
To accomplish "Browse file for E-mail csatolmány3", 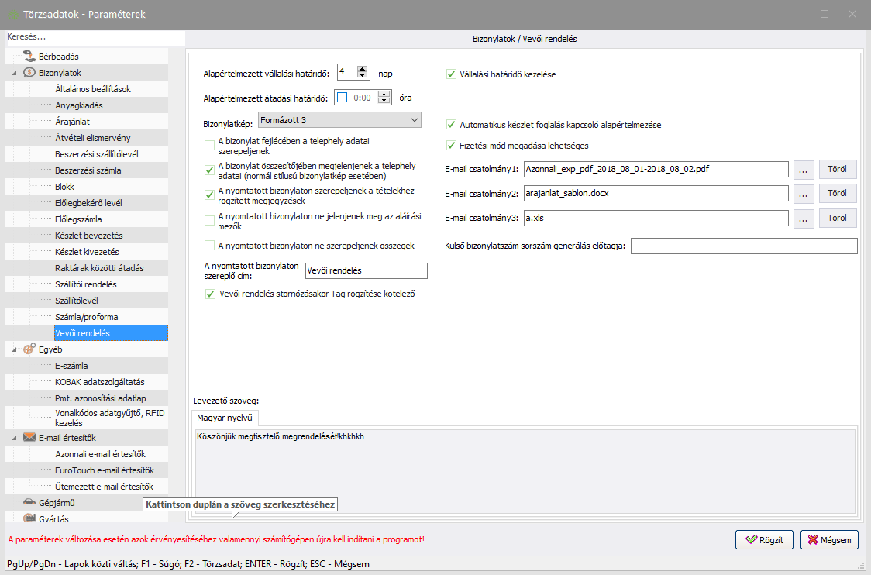I will click(x=804, y=219).
